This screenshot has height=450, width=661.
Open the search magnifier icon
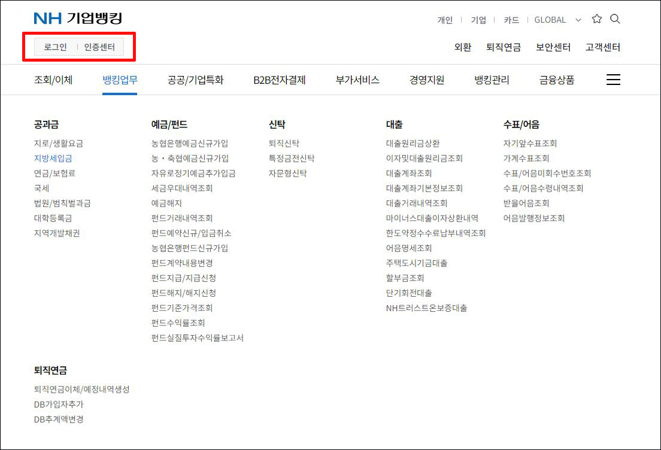[615, 19]
